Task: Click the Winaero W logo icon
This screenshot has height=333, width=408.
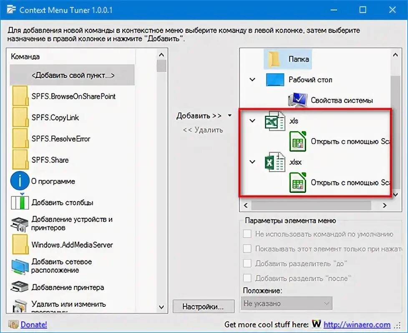Action: pyautogui.click(x=316, y=324)
